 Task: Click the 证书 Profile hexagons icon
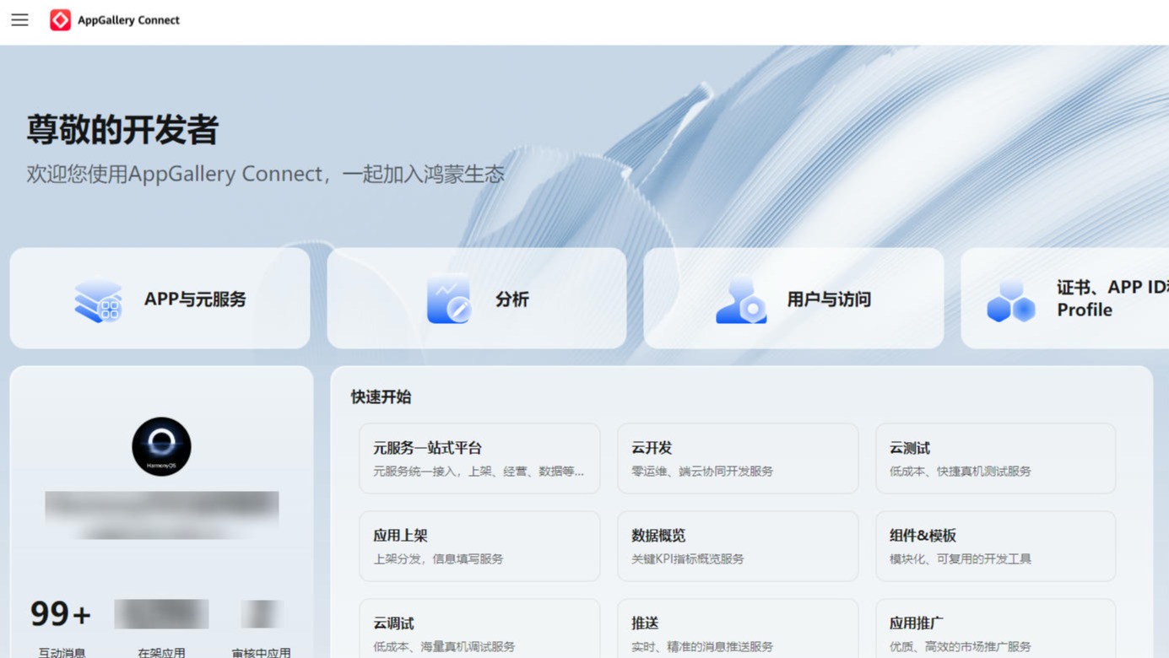(x=1010, y=300)
